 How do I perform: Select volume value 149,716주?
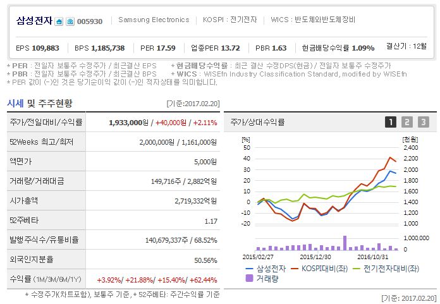[x=166, y=181]
